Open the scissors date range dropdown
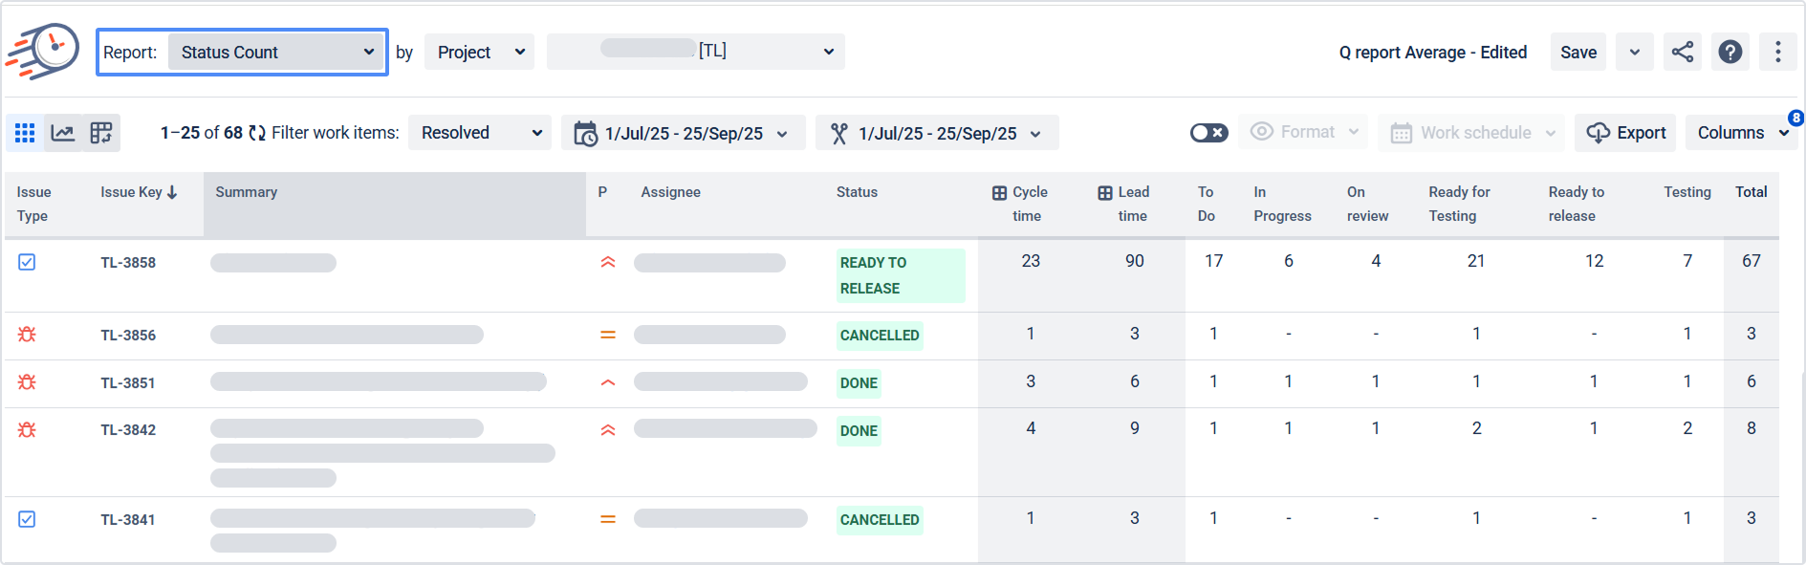 937,133
